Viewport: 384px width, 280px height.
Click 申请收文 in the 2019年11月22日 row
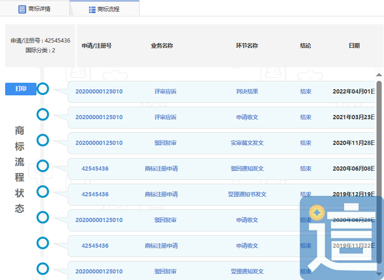(x=247, y=245)
